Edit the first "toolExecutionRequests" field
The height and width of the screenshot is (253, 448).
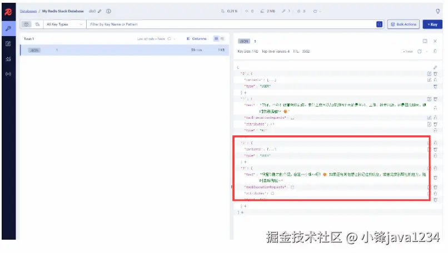click(429, 118)
